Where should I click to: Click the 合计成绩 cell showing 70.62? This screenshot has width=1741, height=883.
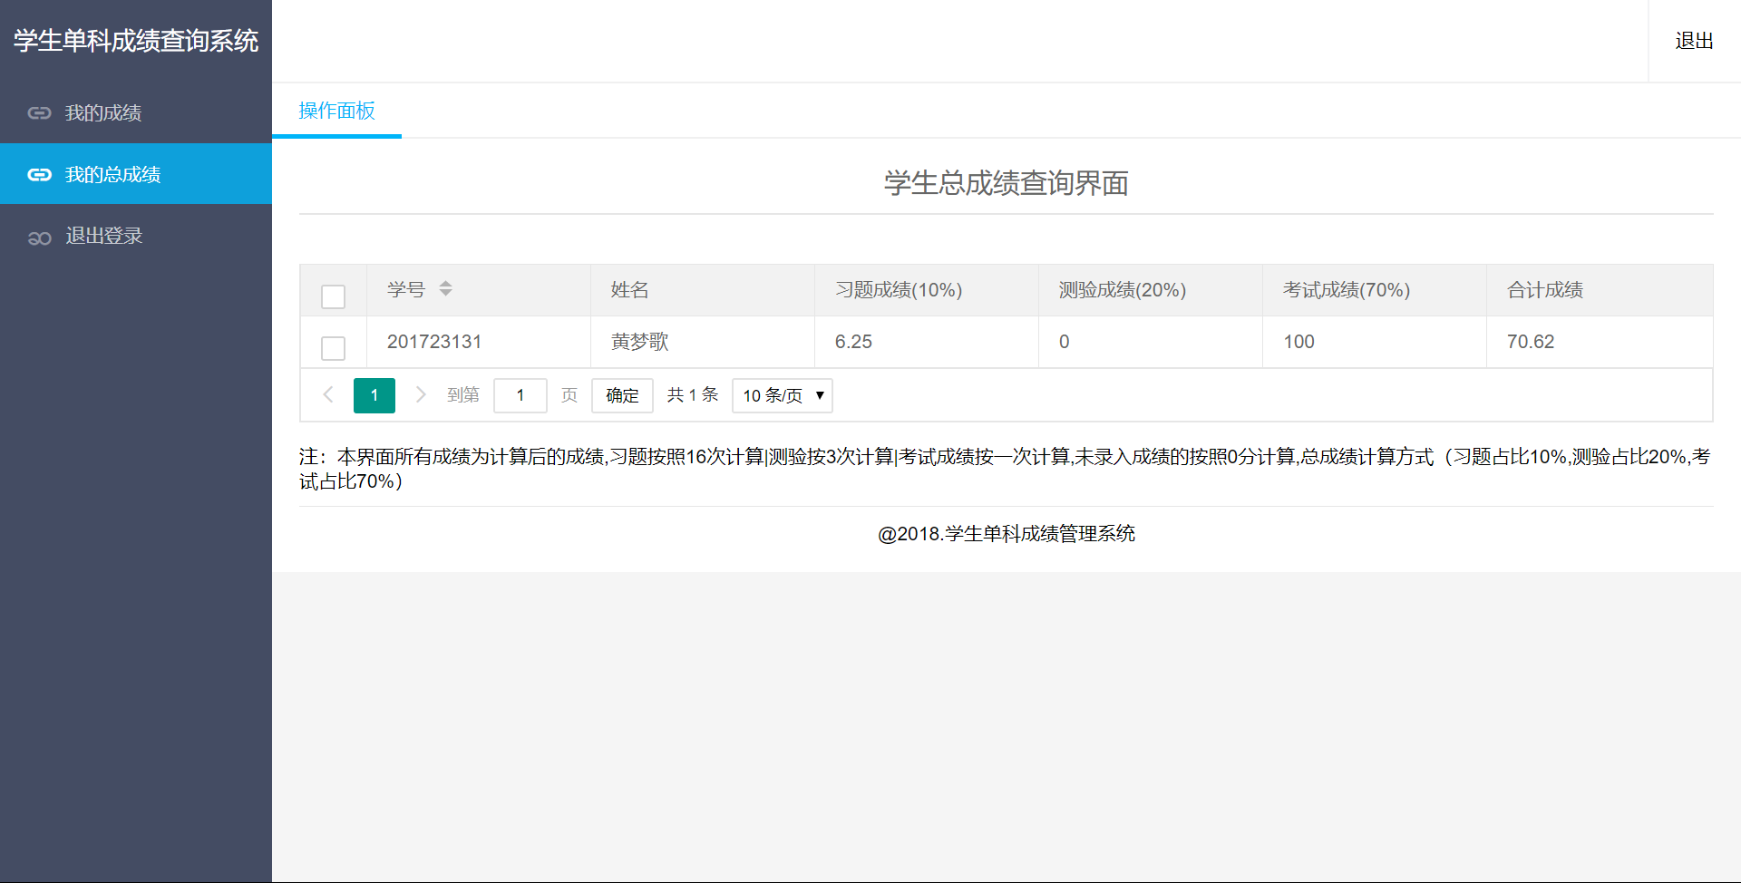[x=1530, y=342]
